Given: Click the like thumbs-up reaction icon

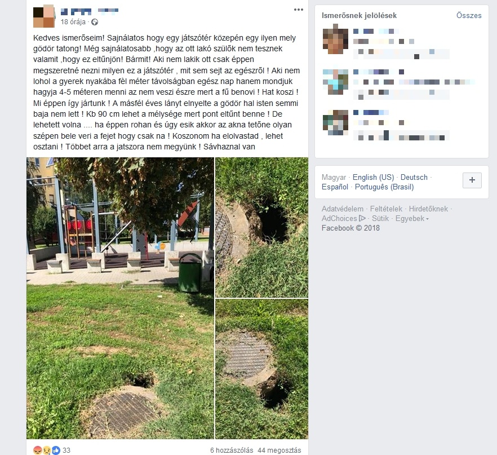Looking at the screenshot, I should (x=56, y=450).
